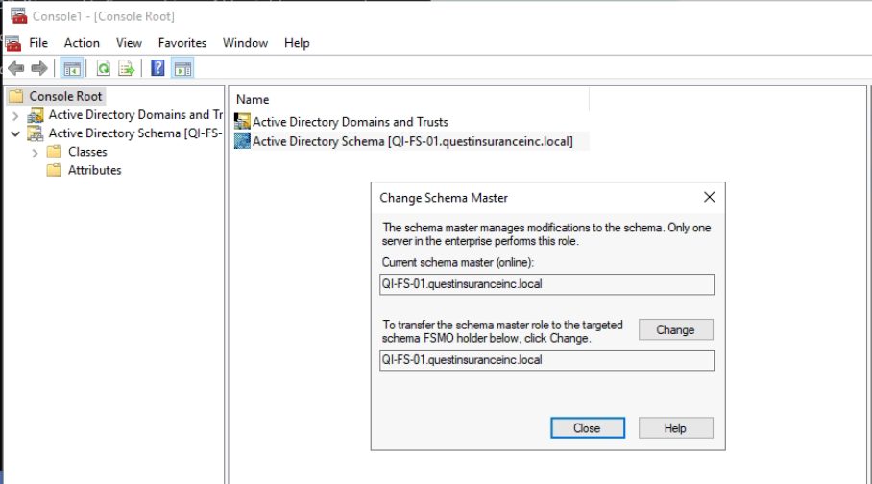
Task: Click the Attributes folder icon
Action: tap(54, 170)
